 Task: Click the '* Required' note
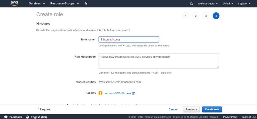tap(45, 109)
